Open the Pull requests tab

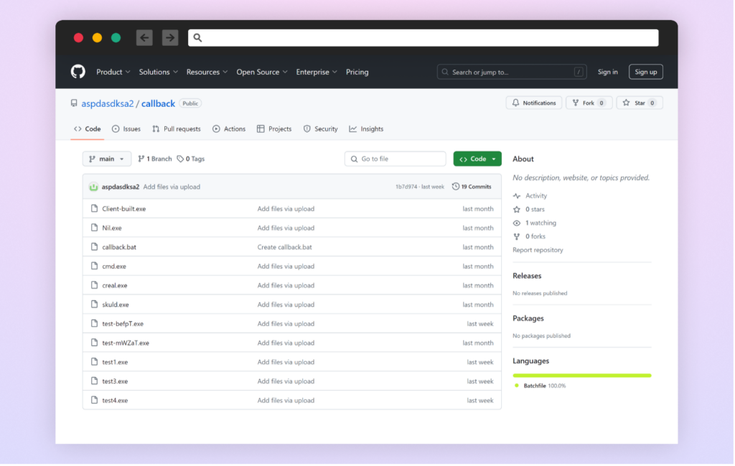point(177,129)
